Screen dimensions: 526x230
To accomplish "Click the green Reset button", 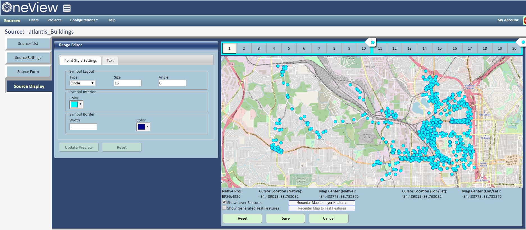I will pyautogui.click(x=242, y=218).
